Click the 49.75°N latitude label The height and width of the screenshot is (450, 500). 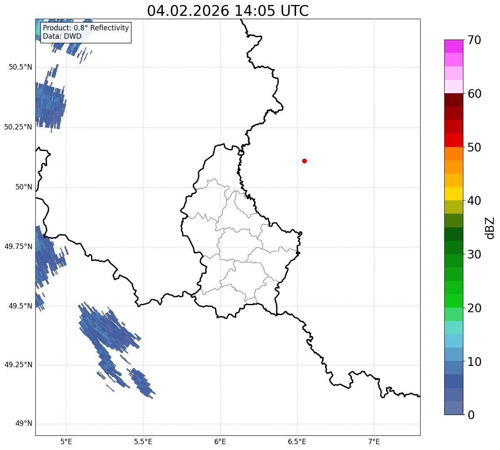(x=18, y=246)
